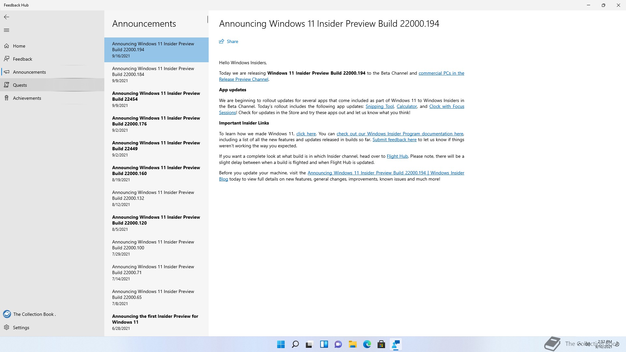Click the Feedback person icon

(x=7, y=59)
